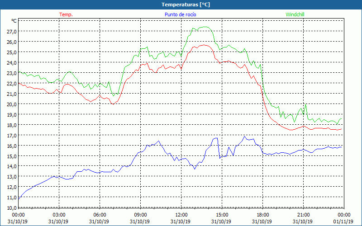Click the 21,0 y-axis value
Viewport: 362px width, 226px height.
click(x=12, y=94)
